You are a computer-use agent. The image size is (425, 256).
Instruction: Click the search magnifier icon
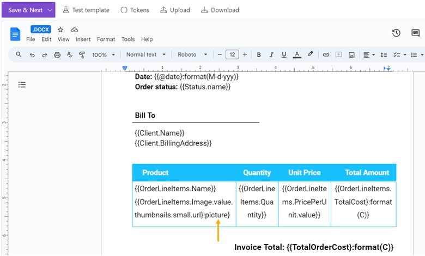(19, 54)
